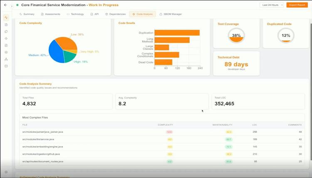Click the Duplicated Code 12% gauge
The width and height of the screenshot is (312, 178).
click(286, 36)
